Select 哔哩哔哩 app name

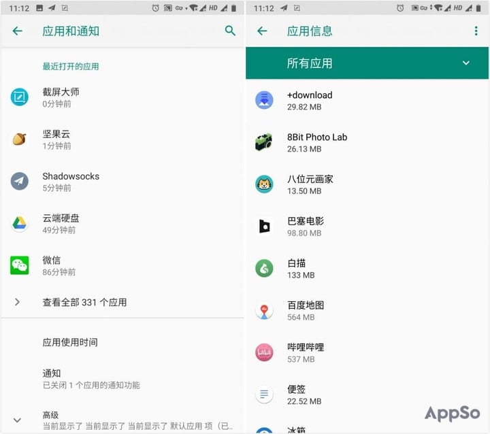click(306, 347)
